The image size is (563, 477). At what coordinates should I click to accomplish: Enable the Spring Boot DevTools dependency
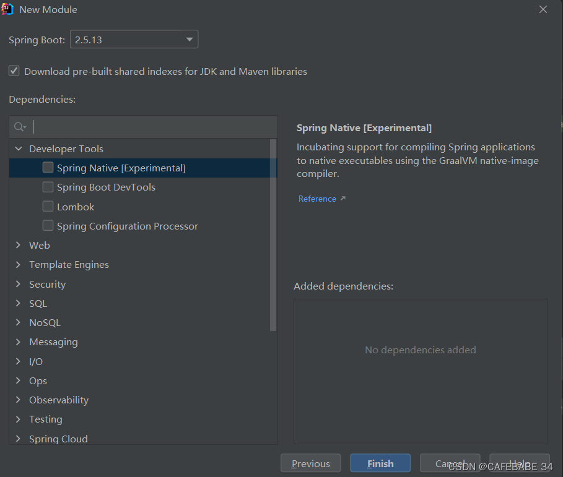tap(48, 187)
